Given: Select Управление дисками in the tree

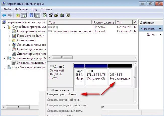Looking at the screenshot, I should coord(31,63).
